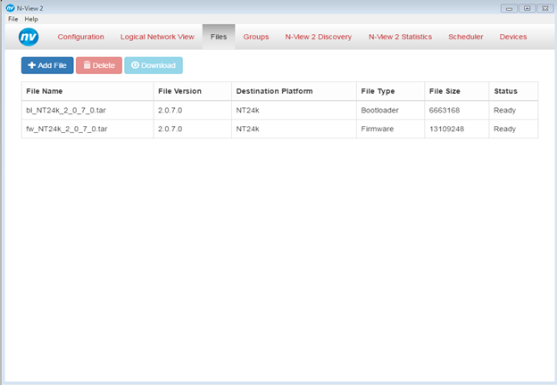This screenshot has width=557, height=385.
Task: Click the Delete button
Action: (x=99, y=65)
